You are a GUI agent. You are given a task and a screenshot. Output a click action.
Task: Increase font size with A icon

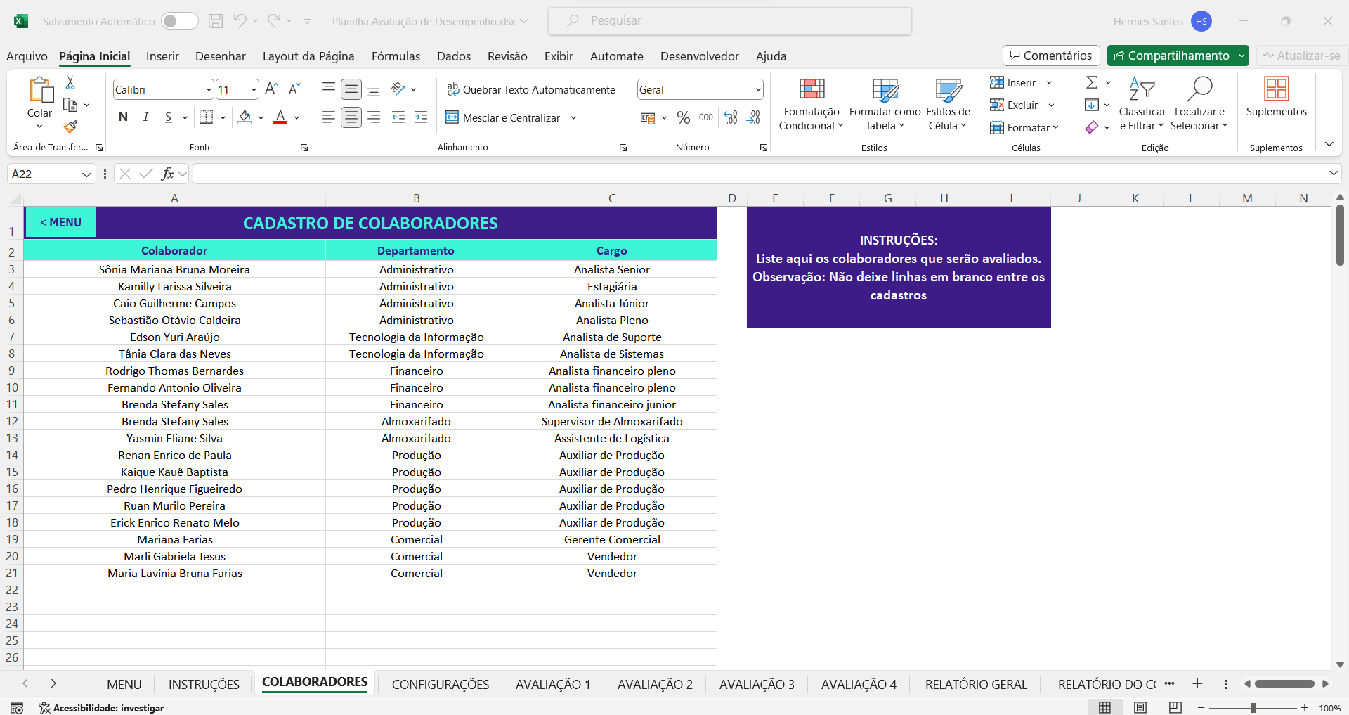point(271,89)
